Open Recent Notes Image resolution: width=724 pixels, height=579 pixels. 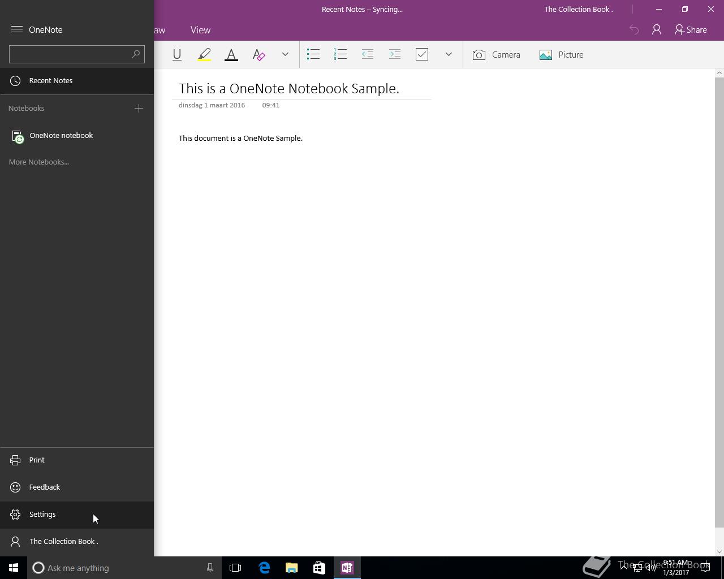[77, 81]
